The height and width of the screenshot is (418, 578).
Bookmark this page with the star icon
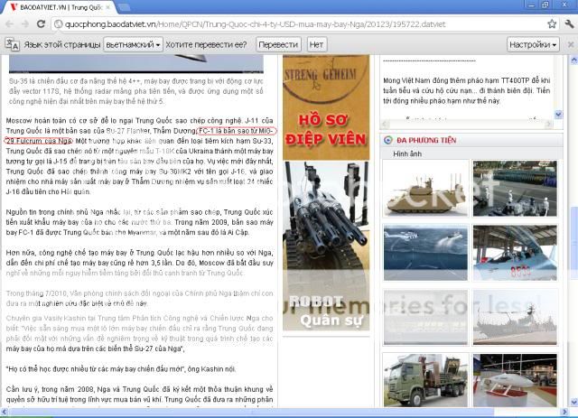click(x=552, y=24)
